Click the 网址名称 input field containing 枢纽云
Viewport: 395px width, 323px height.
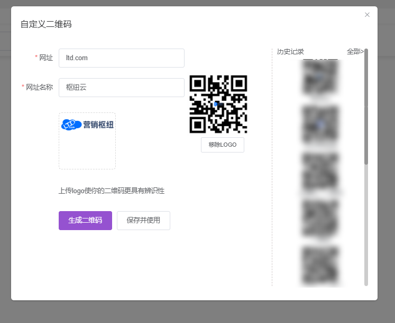coord(122,88)
